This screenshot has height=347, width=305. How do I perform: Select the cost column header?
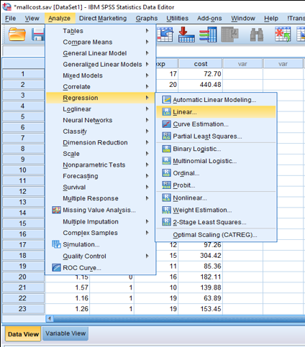(x=201, y=64)
